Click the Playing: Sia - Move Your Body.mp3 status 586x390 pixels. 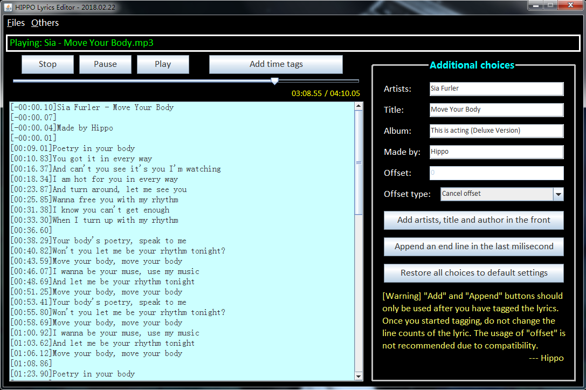(x=81, y=43)
